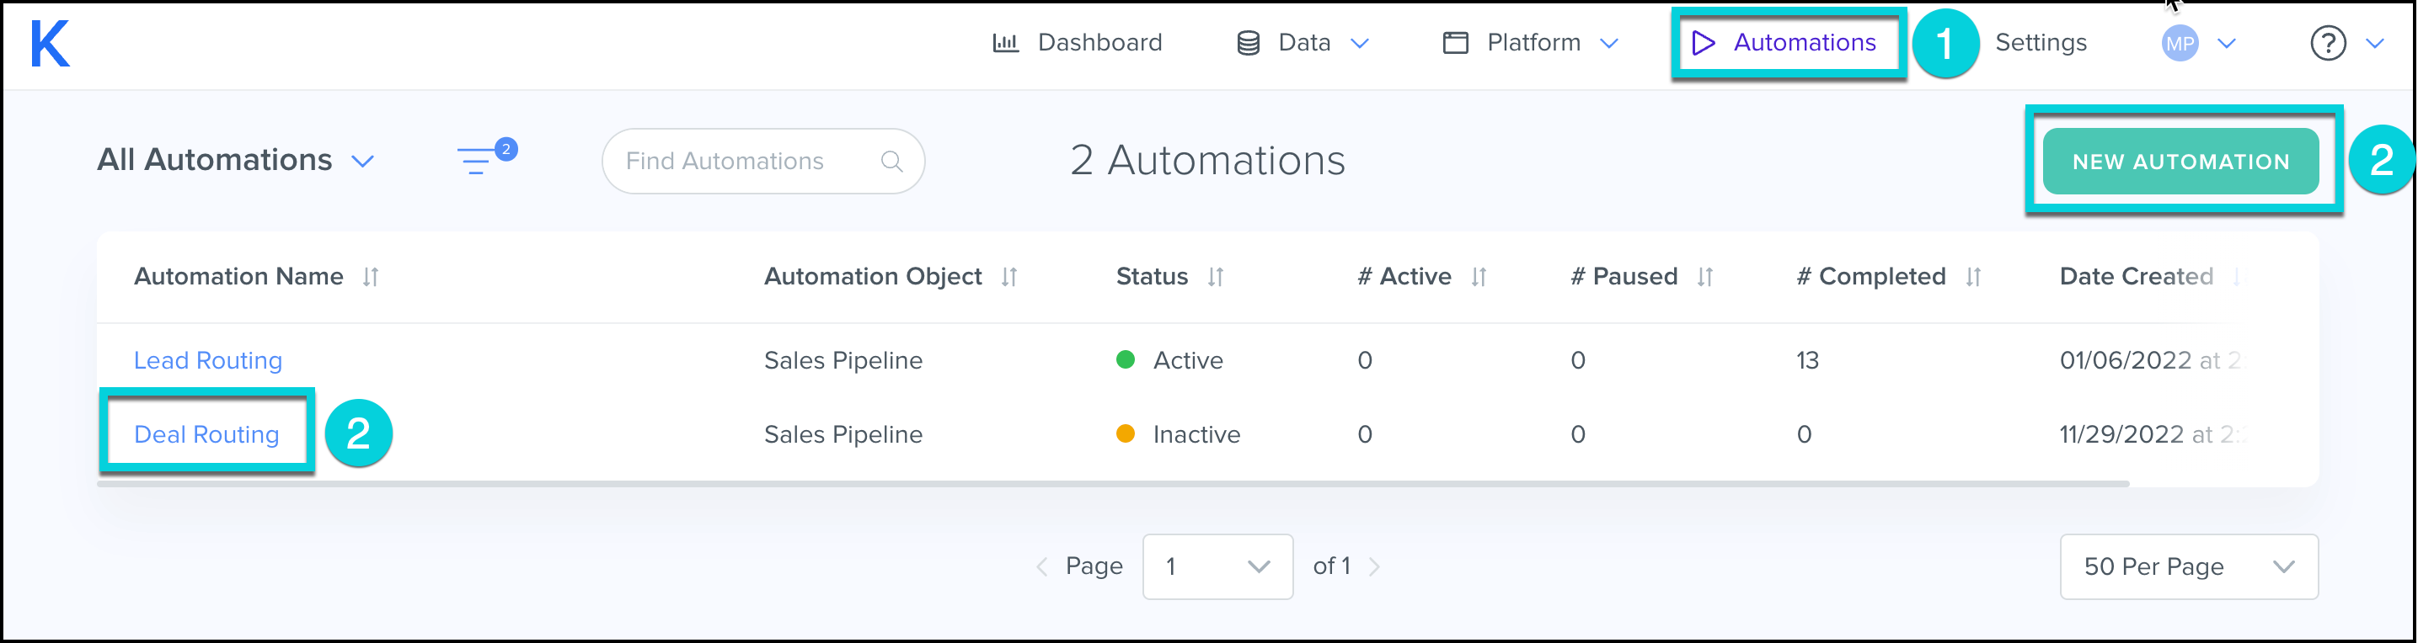
Task: Sort by Status column arrows
Action: [x=1216, y=277]
